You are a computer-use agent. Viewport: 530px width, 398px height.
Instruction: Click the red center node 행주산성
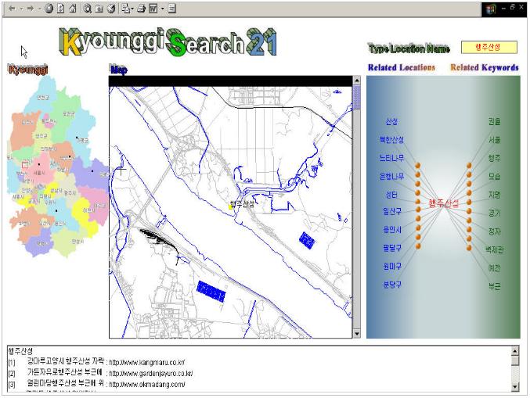pos(443,203)
